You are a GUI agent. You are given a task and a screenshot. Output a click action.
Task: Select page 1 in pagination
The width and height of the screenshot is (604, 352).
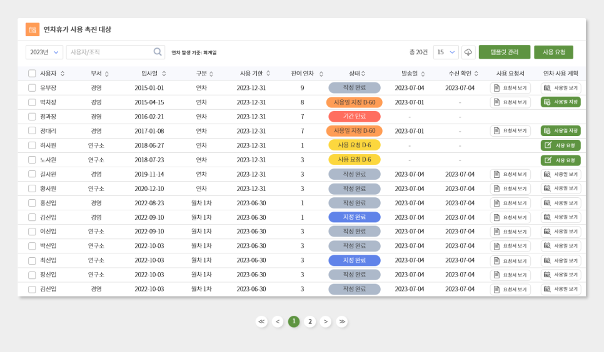(x=294, y=321)
